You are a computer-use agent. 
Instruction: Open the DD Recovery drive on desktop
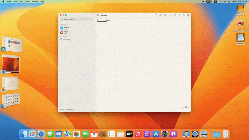click(x=240, y=10)
